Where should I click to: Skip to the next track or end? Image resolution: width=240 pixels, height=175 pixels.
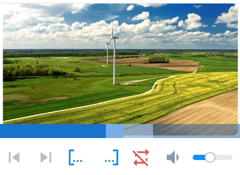tap(46, 157)
